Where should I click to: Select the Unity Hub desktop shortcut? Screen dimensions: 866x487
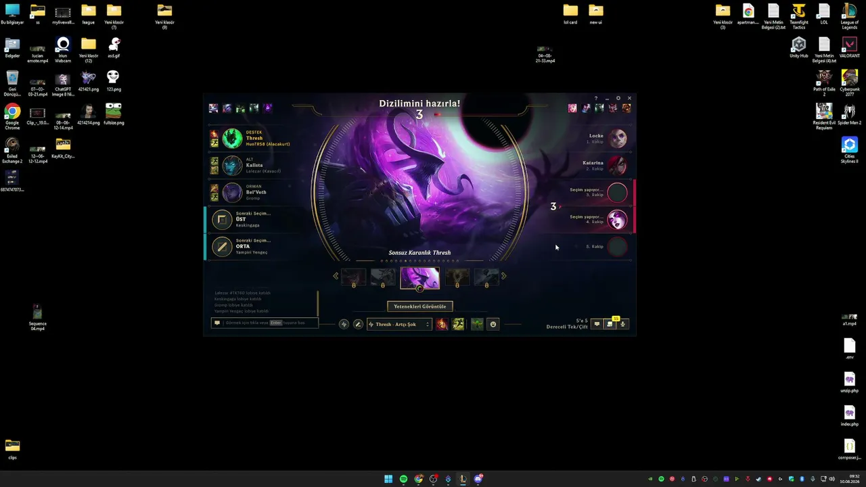[799, 47]
